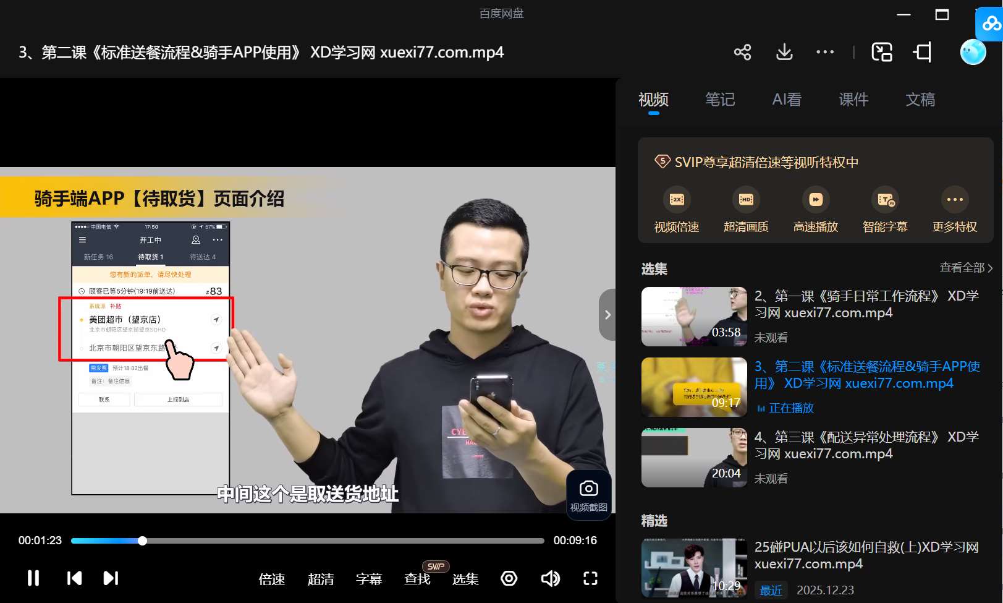This screenshot has height=603, width=1003.
Task: Open more privileges icon
Action: pyautogui.click(x=954, y=200)
